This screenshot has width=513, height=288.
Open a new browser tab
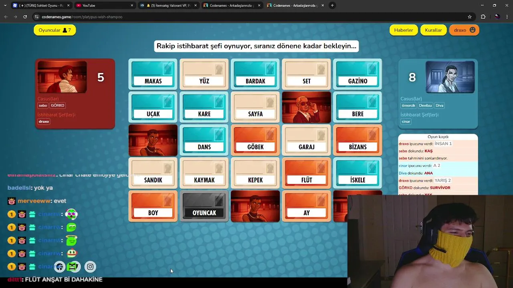click(x=332, y=6)
